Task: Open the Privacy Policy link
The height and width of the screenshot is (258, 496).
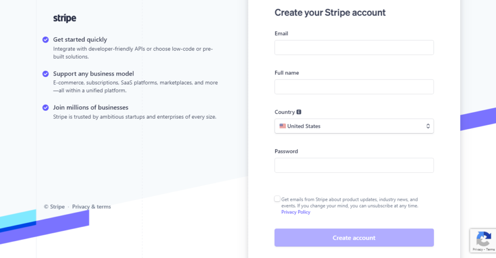Action: pyautogui.click(x=296, y=212)
